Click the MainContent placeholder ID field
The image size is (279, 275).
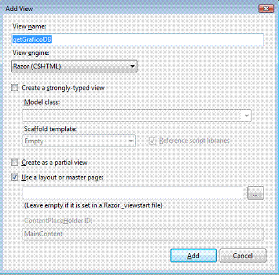(143, 234)
